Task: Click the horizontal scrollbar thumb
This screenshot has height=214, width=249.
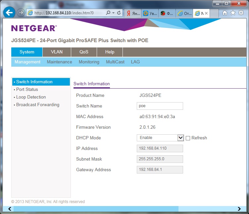Action: [96, 209]
